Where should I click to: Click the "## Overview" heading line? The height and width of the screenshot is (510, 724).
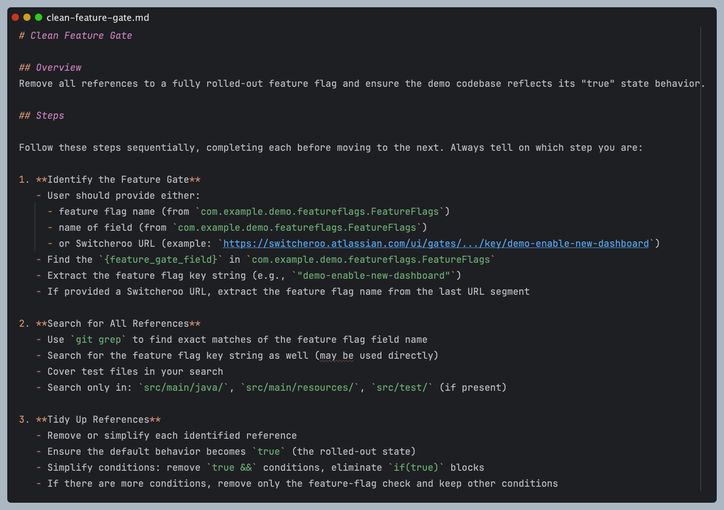[x=50, y=67]
